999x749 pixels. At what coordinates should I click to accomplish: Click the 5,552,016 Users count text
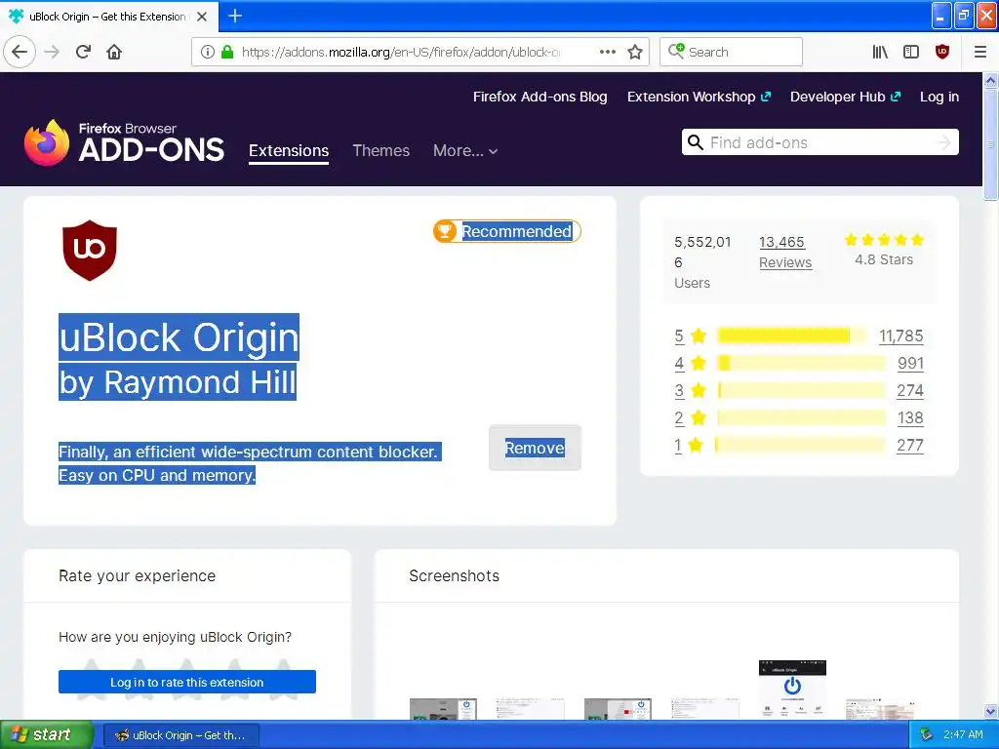(702, 261)
